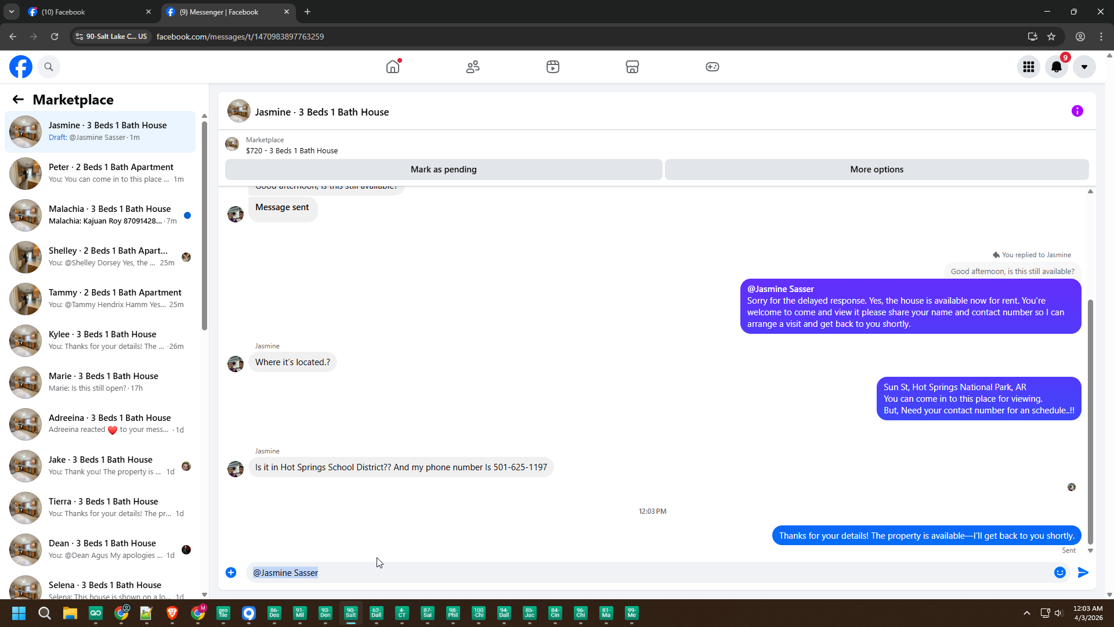Screen dimensions: 1114x627
Task: Click Mark as pending button
Action: (x=444, y=170)
